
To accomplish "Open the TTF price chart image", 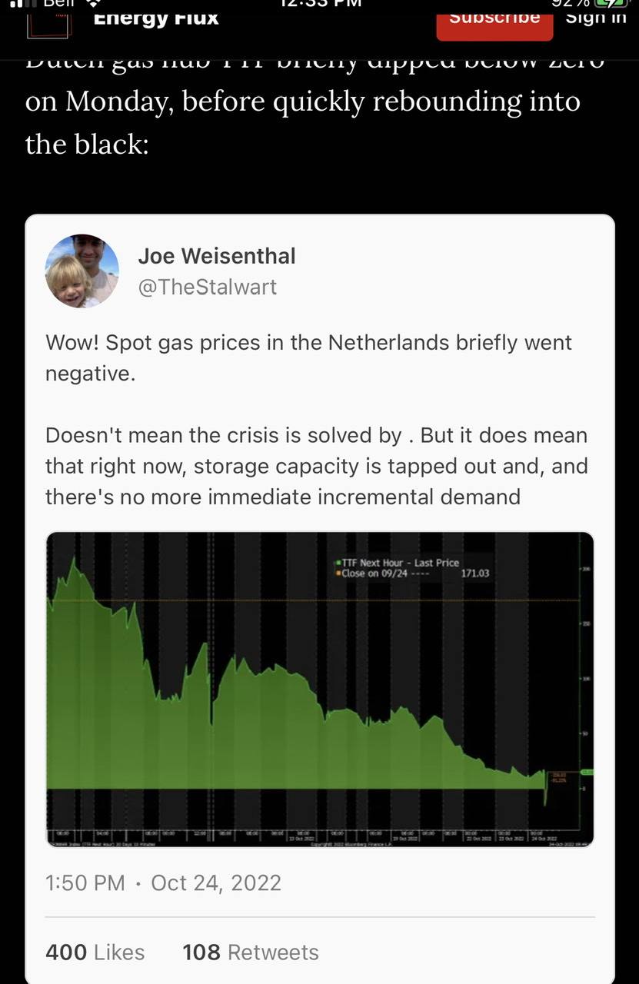I will 320,690.
